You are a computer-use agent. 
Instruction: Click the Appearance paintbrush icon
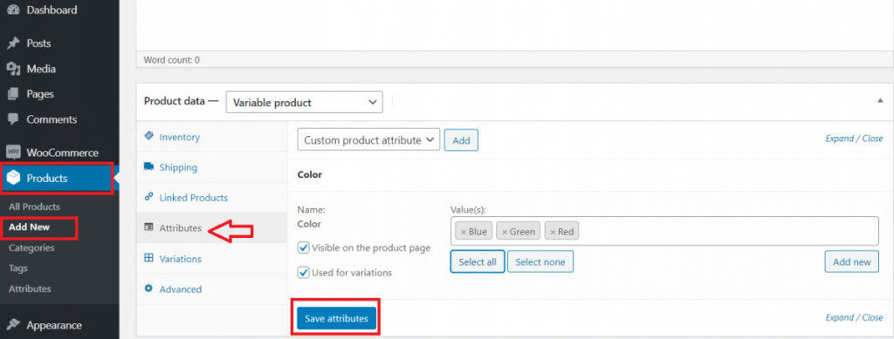click(13, 325)
